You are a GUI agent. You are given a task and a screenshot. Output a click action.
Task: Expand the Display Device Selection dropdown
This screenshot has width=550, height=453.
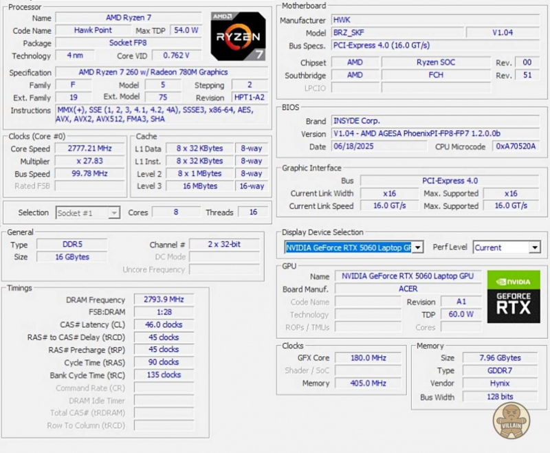[417, 247]
